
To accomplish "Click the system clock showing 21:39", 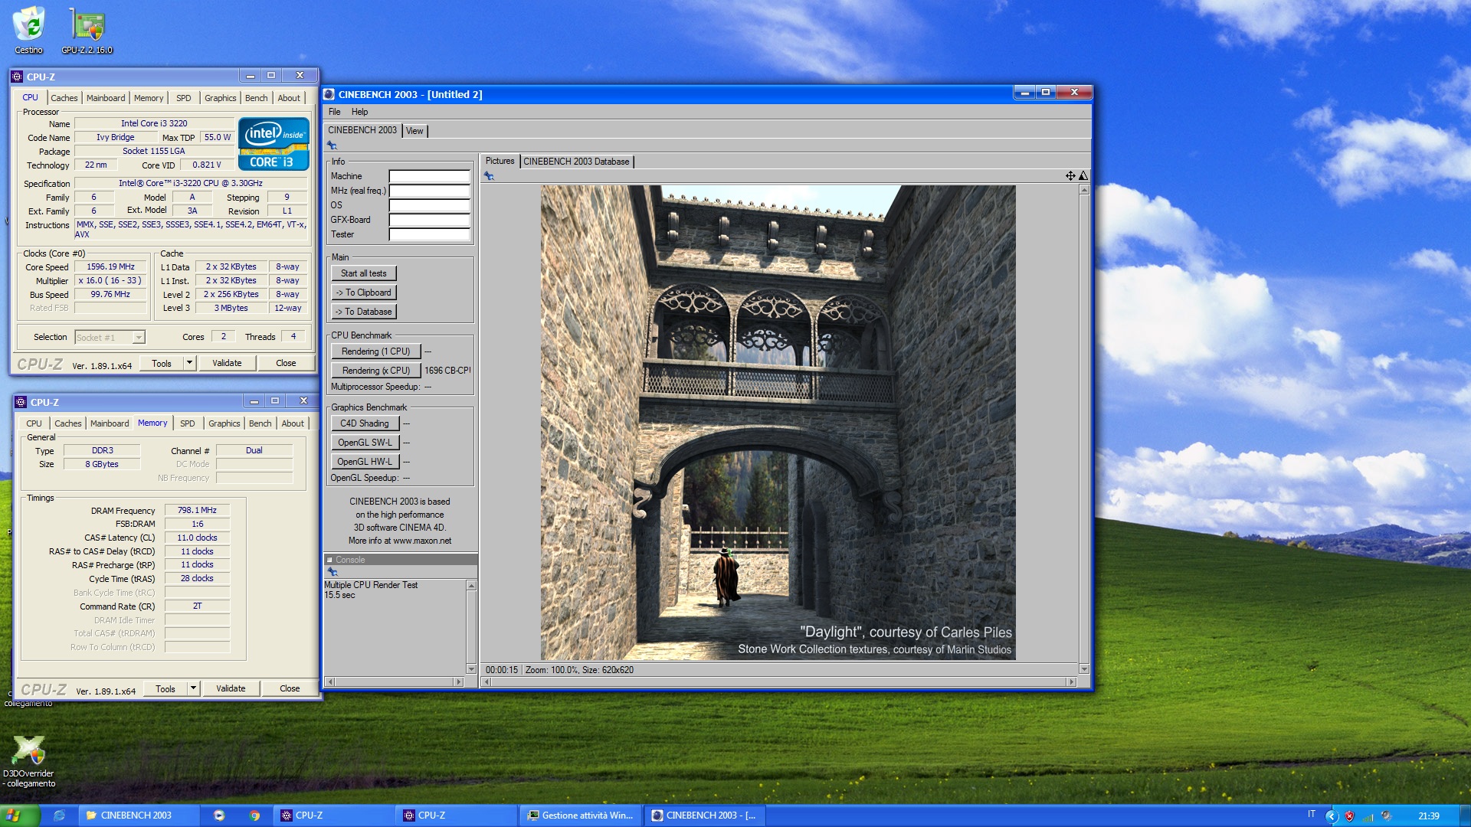I will coord(1428,816).
